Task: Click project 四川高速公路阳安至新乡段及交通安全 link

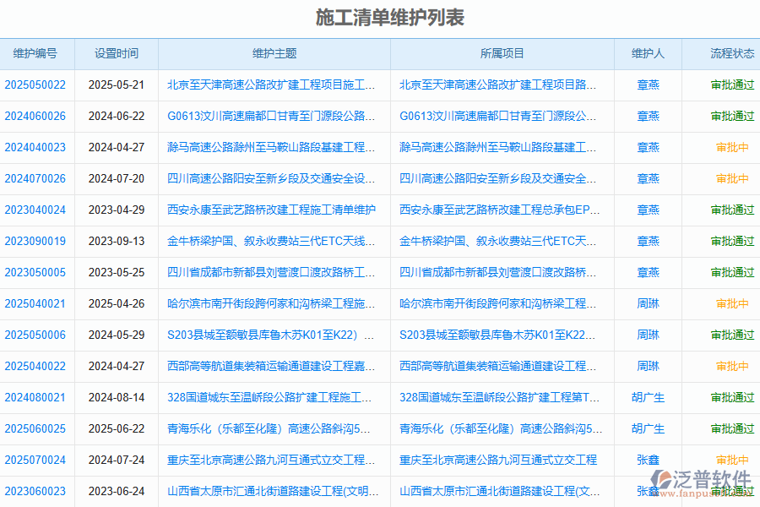Action: coord(501,178)
